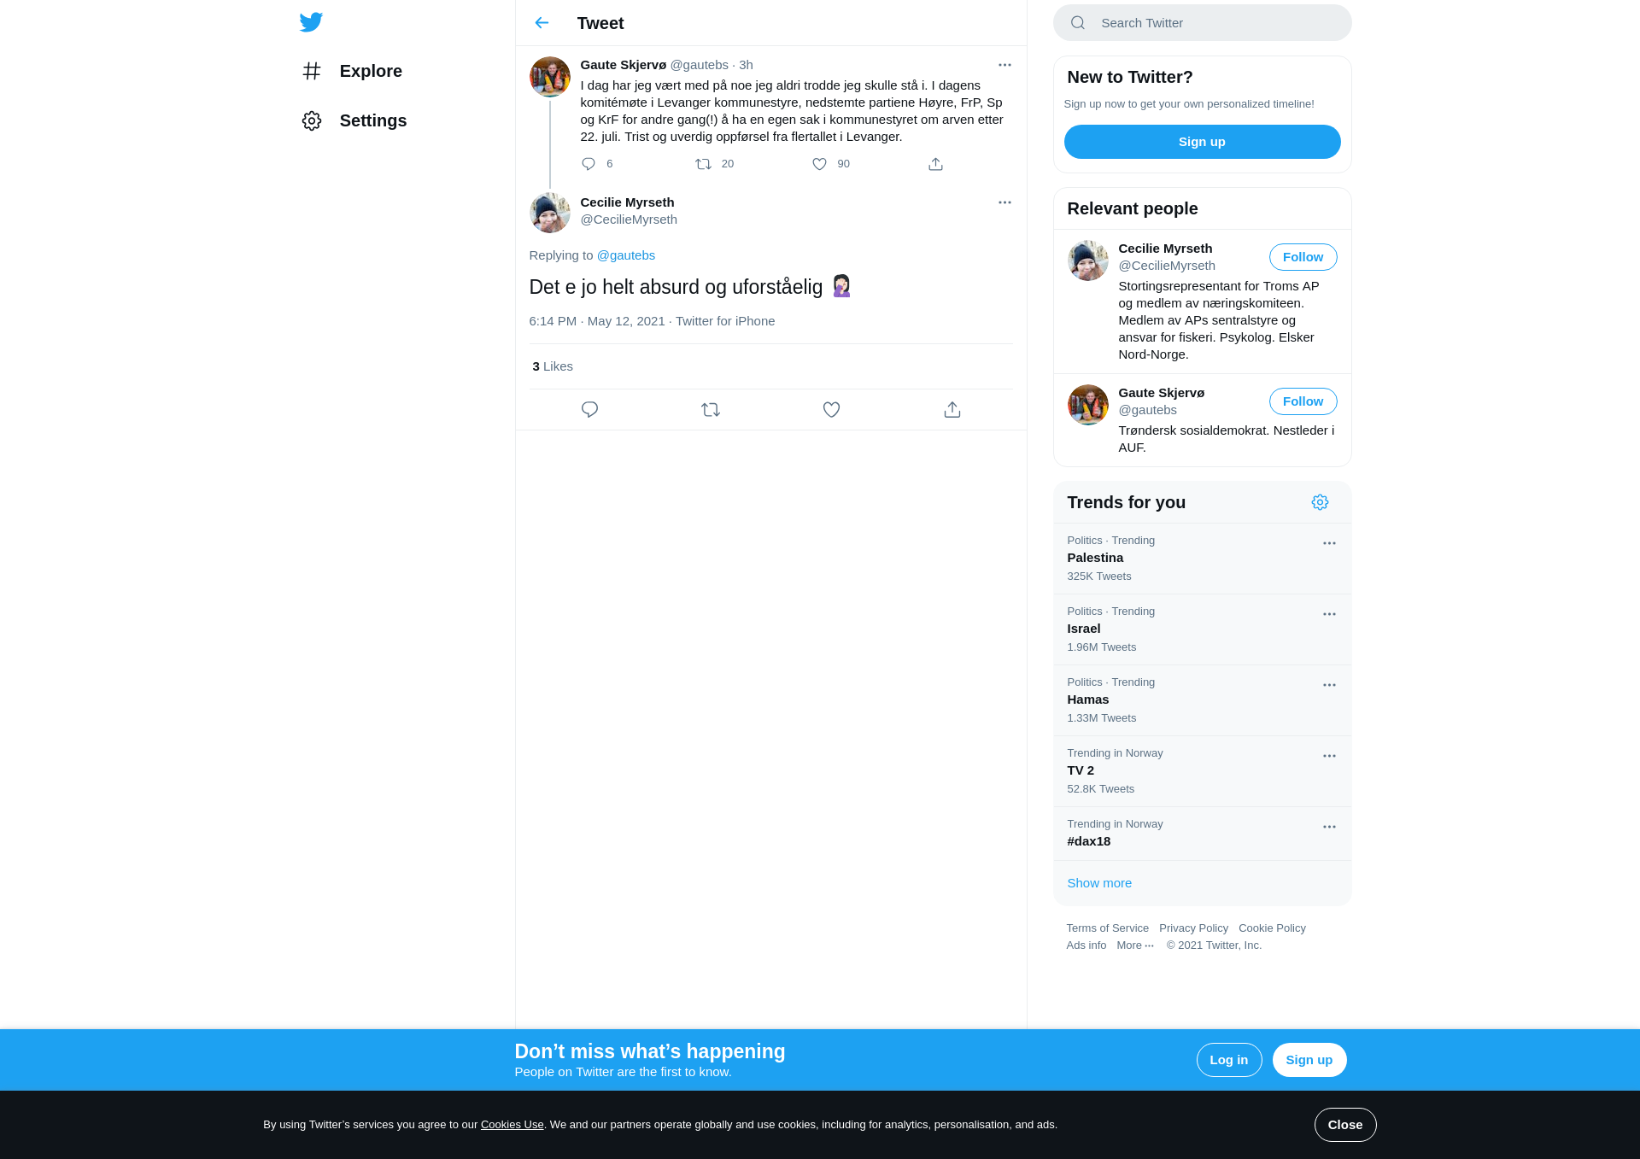
Task: Expand More in footer links
Action: point(1135,945)
